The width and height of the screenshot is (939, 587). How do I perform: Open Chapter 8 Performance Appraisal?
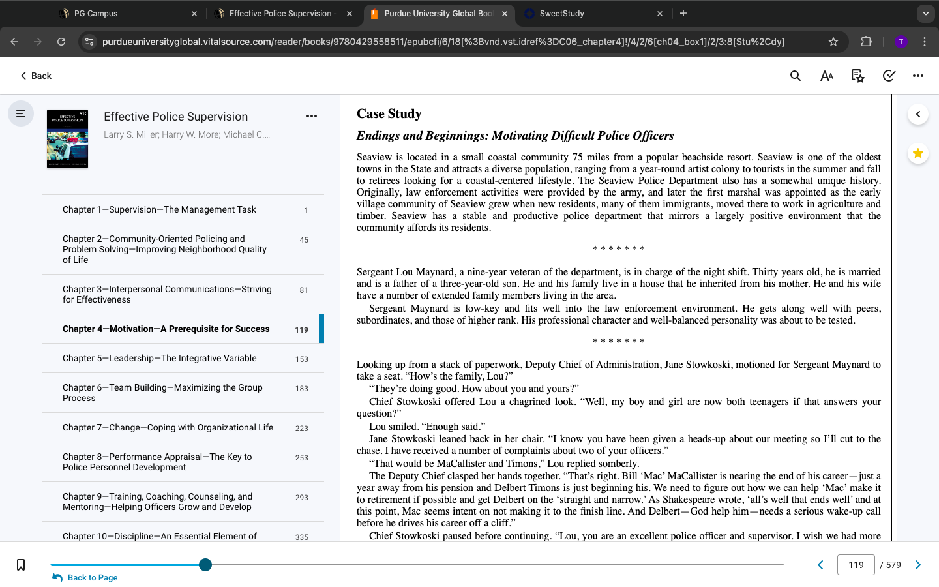tap(183, 462)
